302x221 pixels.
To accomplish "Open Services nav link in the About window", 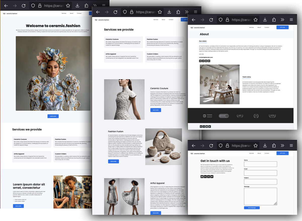I will pyautogui.click(x=251, y=27).
